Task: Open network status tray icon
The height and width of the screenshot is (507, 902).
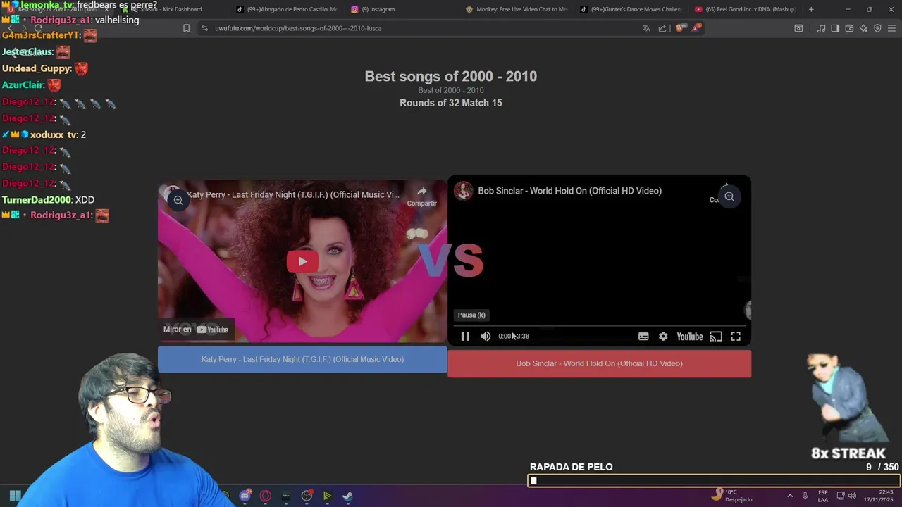Action: pyautogui.click(x=841, y=496)
